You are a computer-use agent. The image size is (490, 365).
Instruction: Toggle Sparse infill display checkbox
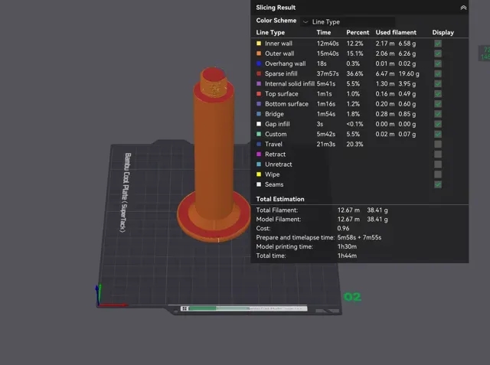pos(438,73)
